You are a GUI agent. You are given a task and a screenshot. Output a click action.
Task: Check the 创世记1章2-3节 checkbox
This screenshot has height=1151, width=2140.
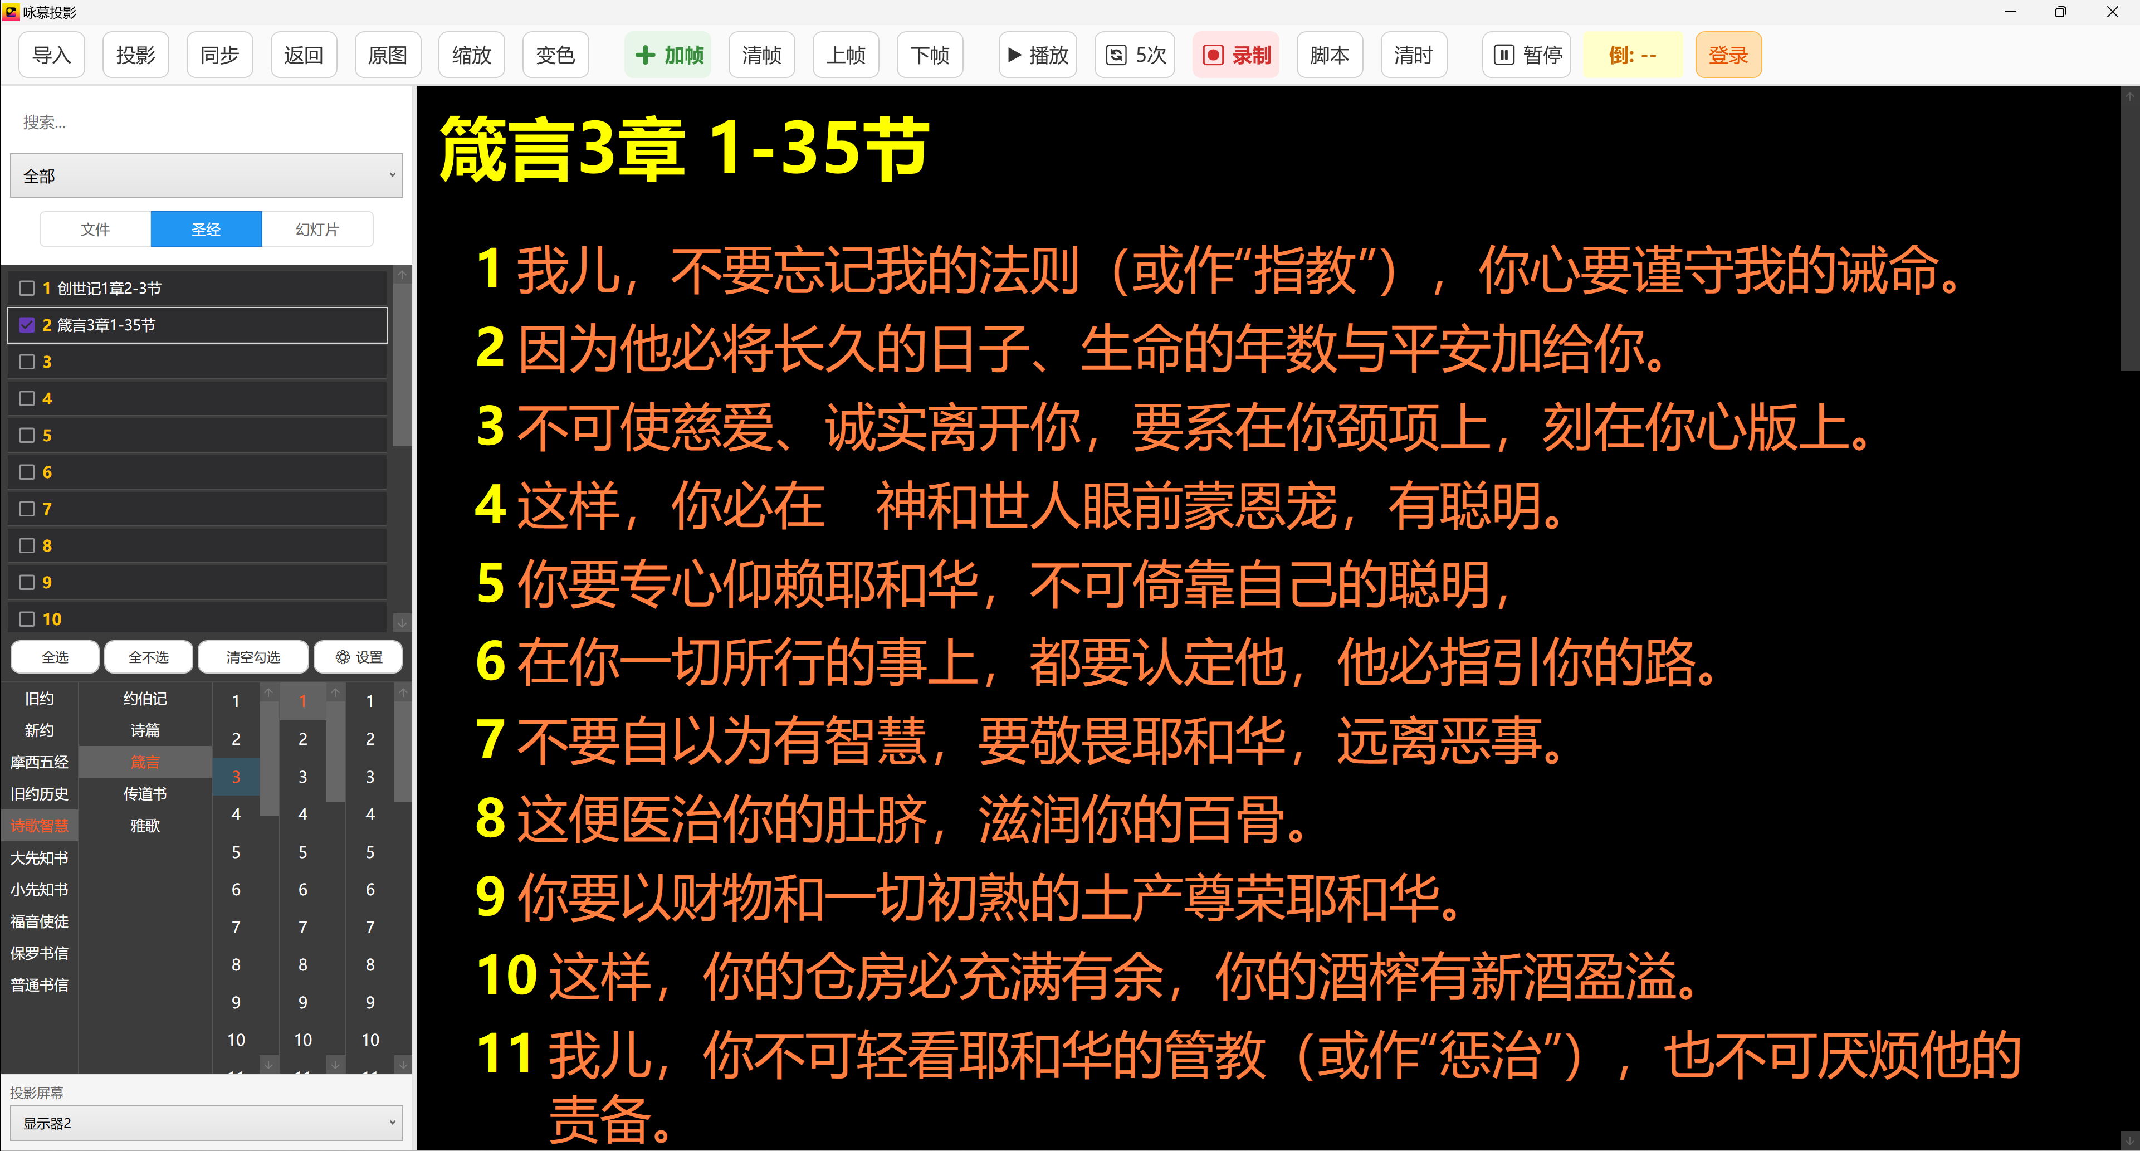[x=26, y=287]
